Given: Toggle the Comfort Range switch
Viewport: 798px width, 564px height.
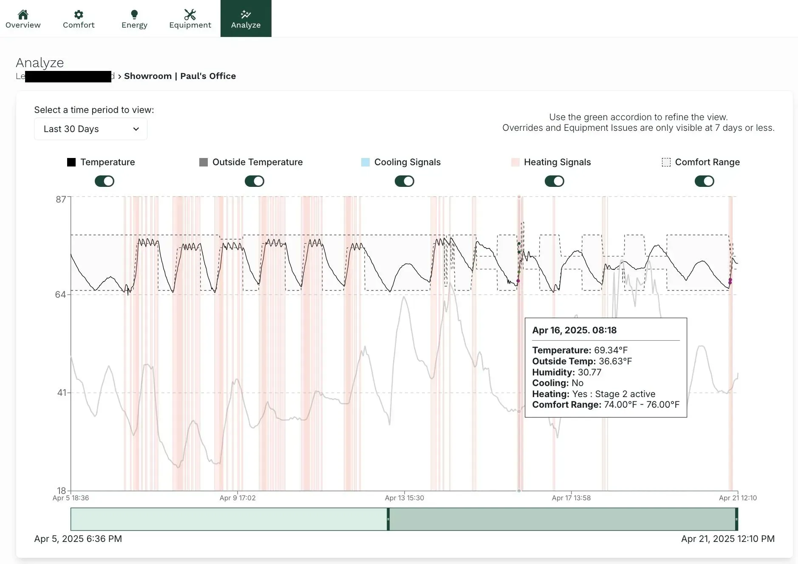Looking at the screenshot, I should (705, 181).
